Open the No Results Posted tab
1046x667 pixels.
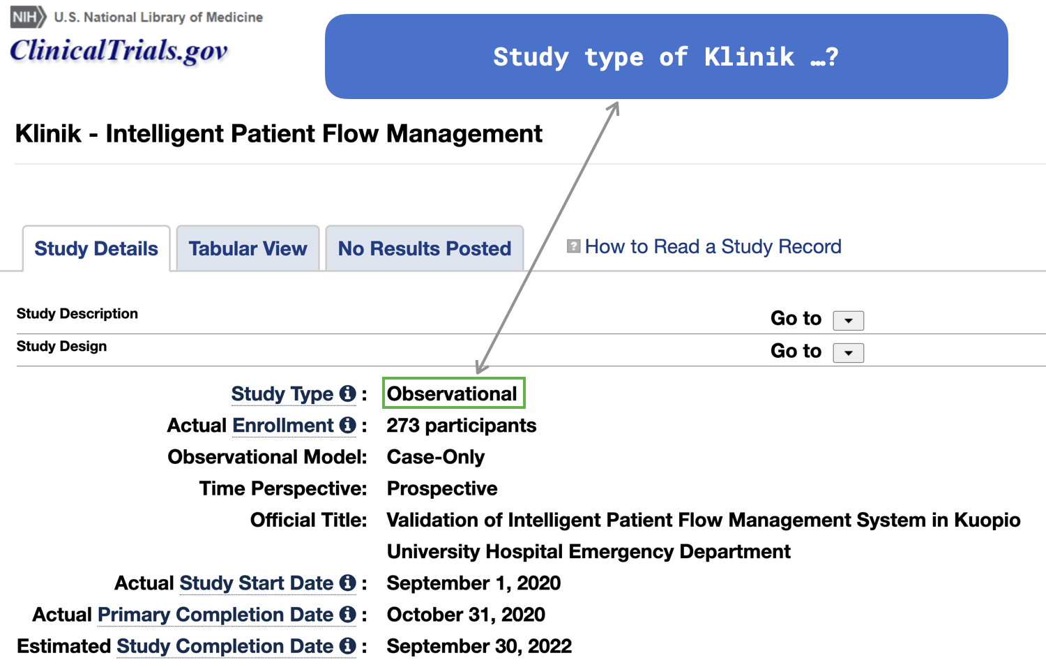(x=425, y=248)
